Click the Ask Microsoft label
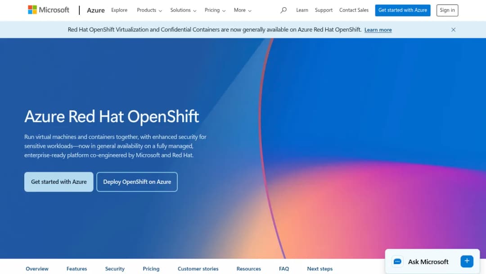The height and width of the screenshot is (274, 486). 428,261
